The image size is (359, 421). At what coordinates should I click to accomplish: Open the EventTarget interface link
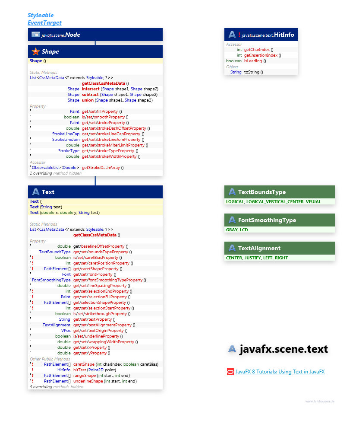tap(44, 22)
